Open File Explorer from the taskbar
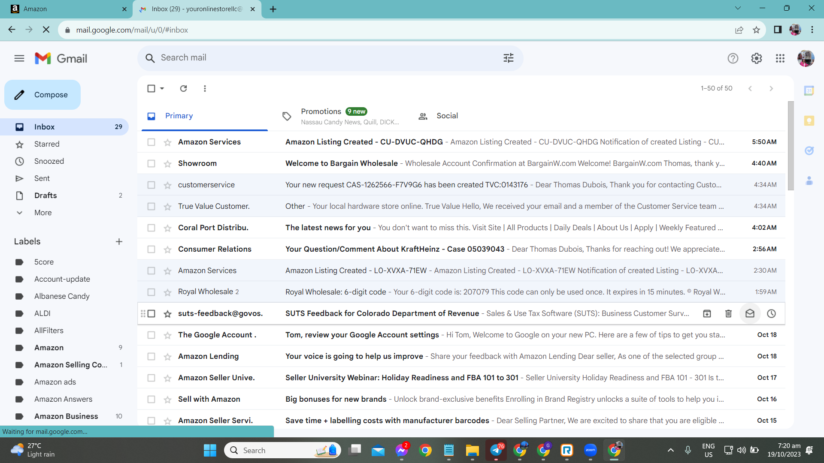 [473, 450]
